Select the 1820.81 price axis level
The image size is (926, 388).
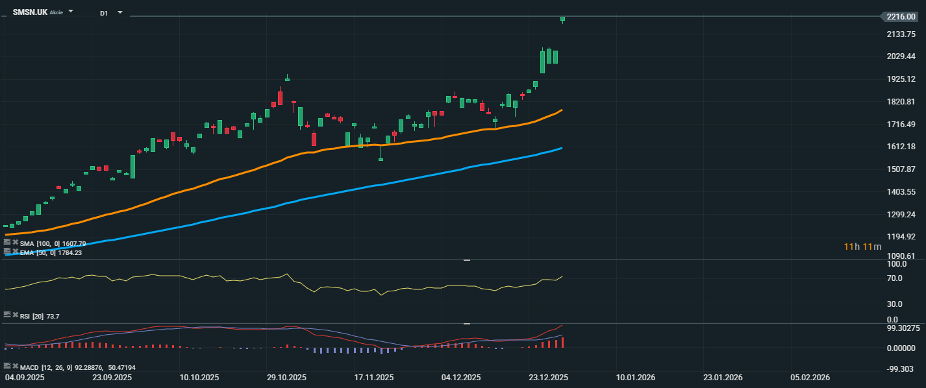(x=901, y=102)
